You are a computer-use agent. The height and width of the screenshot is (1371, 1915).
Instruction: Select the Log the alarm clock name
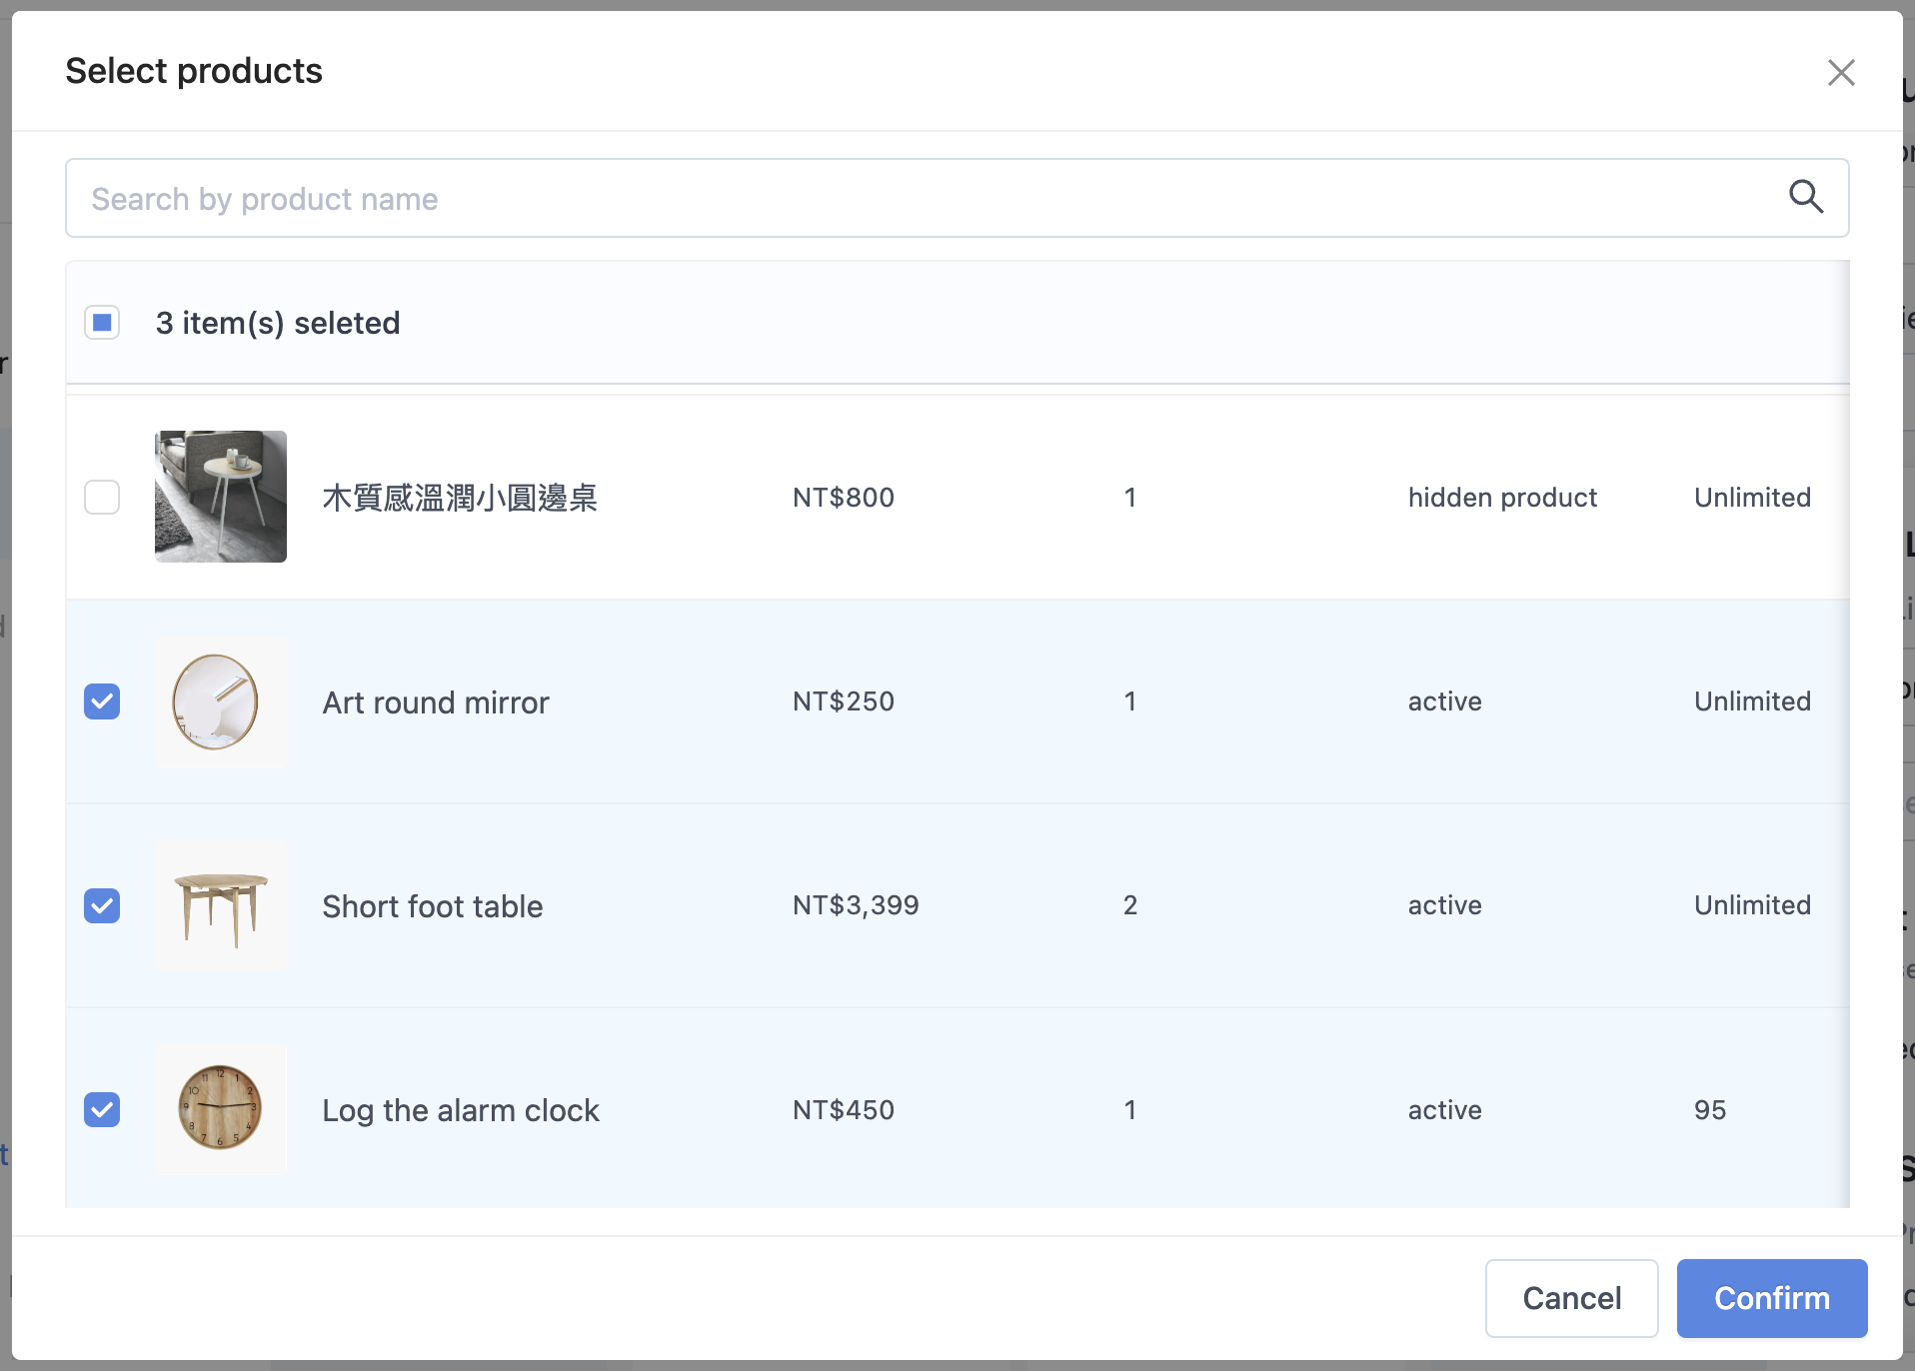tap(461, 1110)
